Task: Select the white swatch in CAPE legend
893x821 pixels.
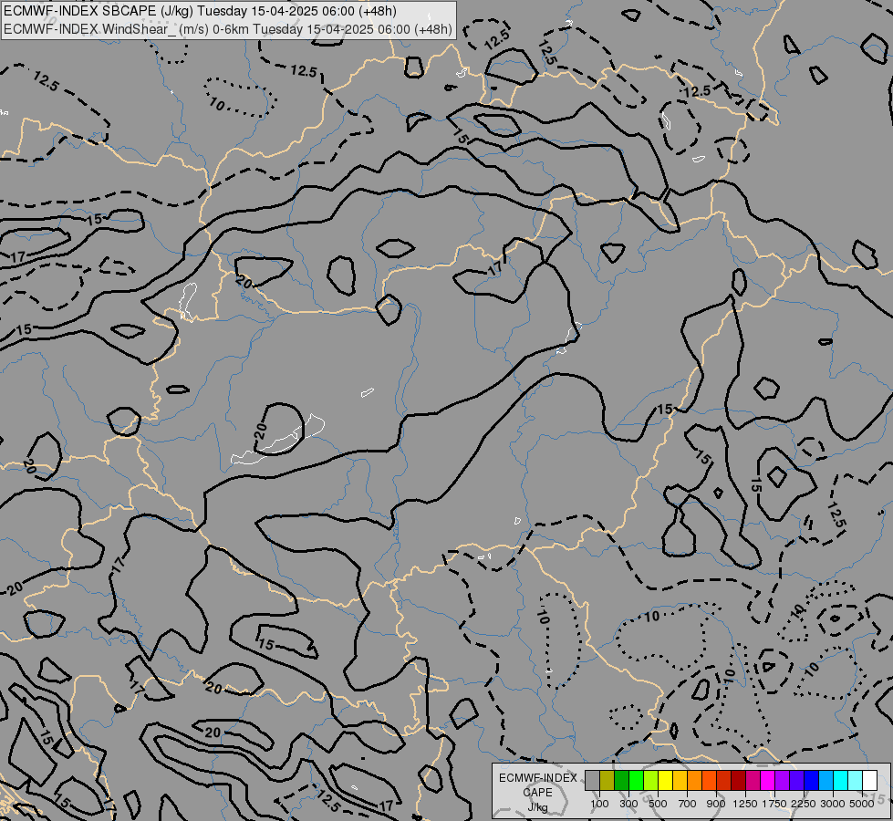Action: (x=869, y=780)
